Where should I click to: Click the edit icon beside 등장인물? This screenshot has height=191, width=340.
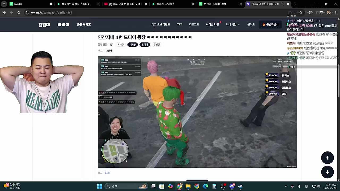112,45
